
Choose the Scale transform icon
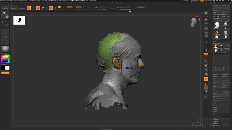point(42,8)
